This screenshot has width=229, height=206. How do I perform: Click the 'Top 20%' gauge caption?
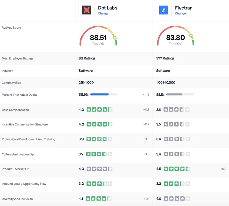pos(175,44)
